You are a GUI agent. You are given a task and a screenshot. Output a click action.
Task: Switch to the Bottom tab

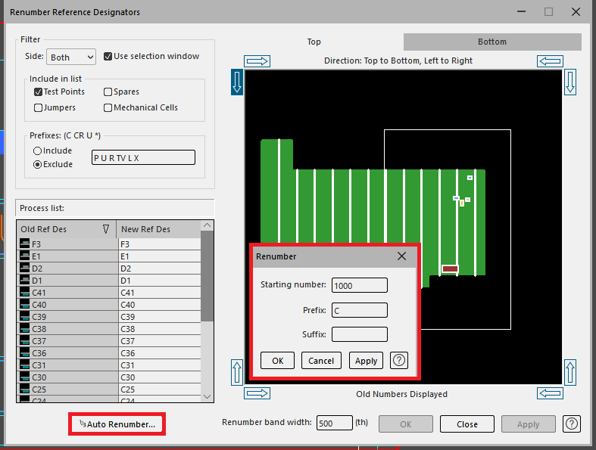point(491,42)
